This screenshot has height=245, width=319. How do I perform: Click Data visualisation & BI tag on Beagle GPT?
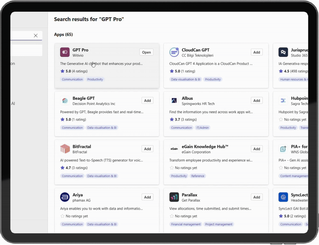(x=102, y=128)
